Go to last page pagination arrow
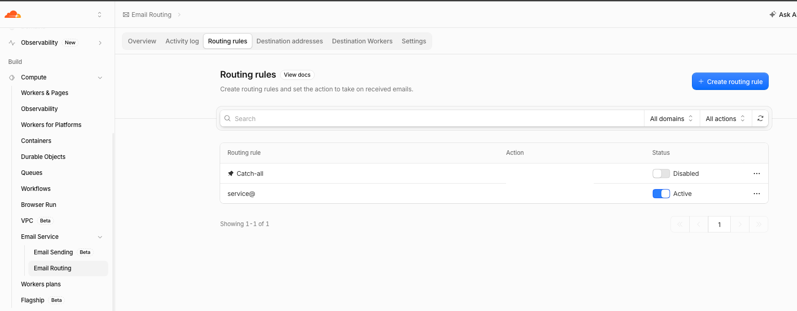This screenshot has height=311, width=797. coord(759,224)
